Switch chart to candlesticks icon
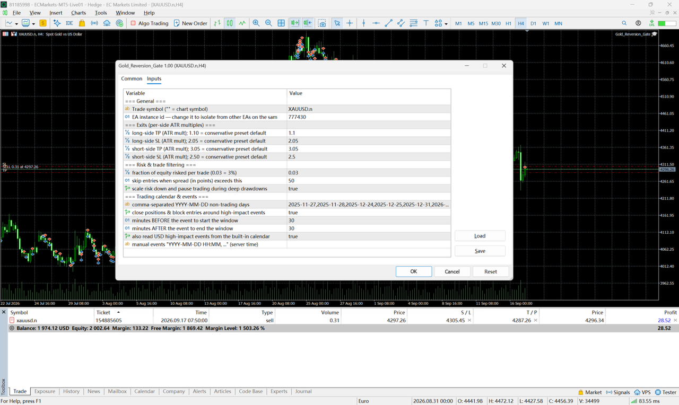 pyautogui.click(x=230, y=23)
